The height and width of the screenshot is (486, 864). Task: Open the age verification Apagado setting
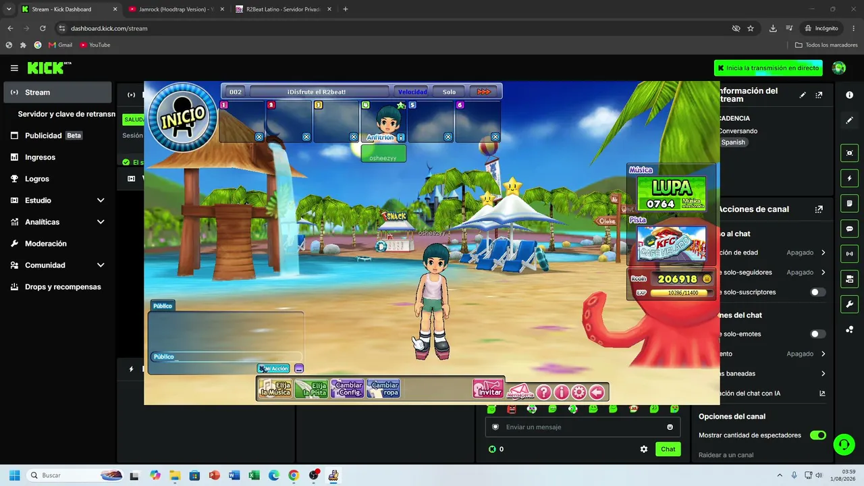pos(806,252)
